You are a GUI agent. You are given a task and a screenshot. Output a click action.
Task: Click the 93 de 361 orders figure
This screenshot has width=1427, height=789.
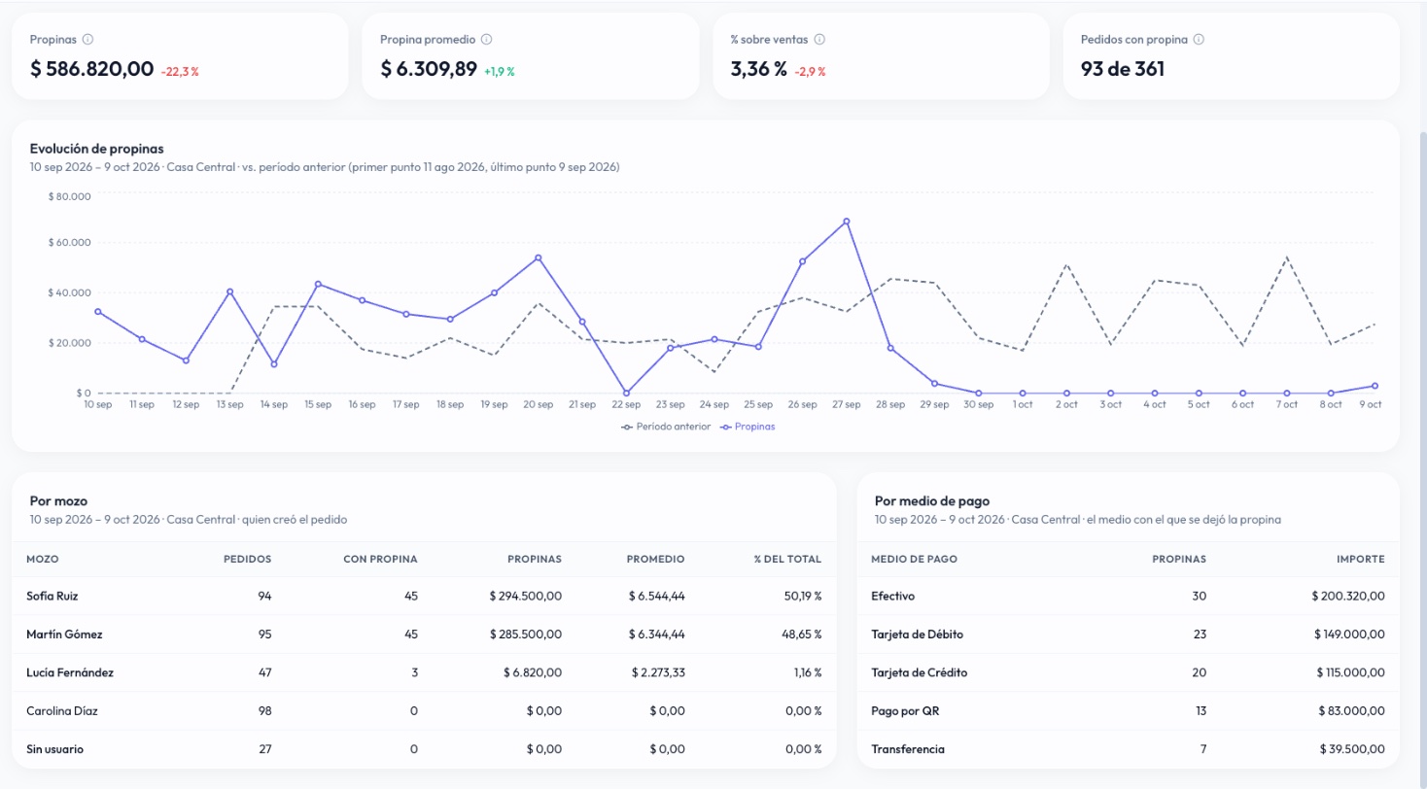point(1123,69)
